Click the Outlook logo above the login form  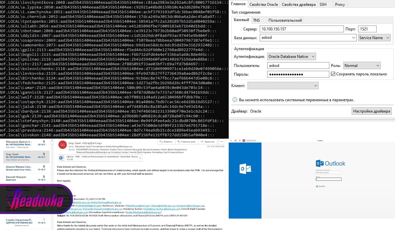(x=330, y=163)
